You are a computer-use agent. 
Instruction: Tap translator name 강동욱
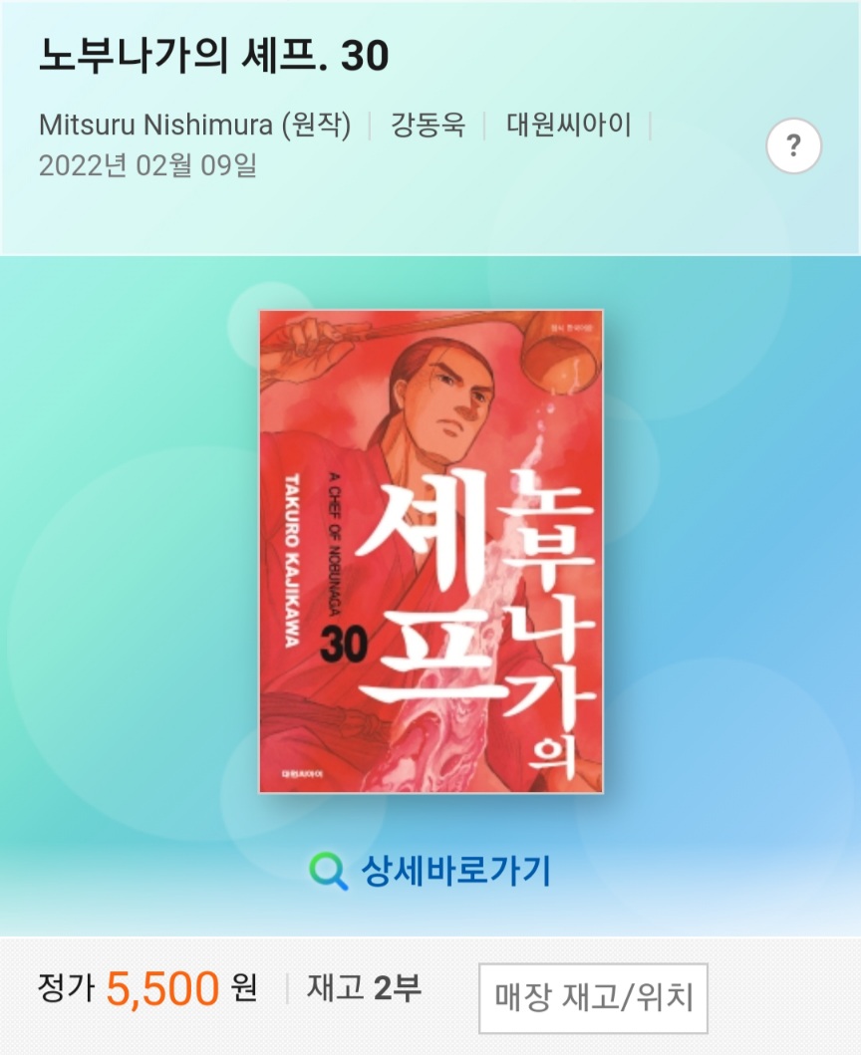pyautogui.click(x=428, y=126)
